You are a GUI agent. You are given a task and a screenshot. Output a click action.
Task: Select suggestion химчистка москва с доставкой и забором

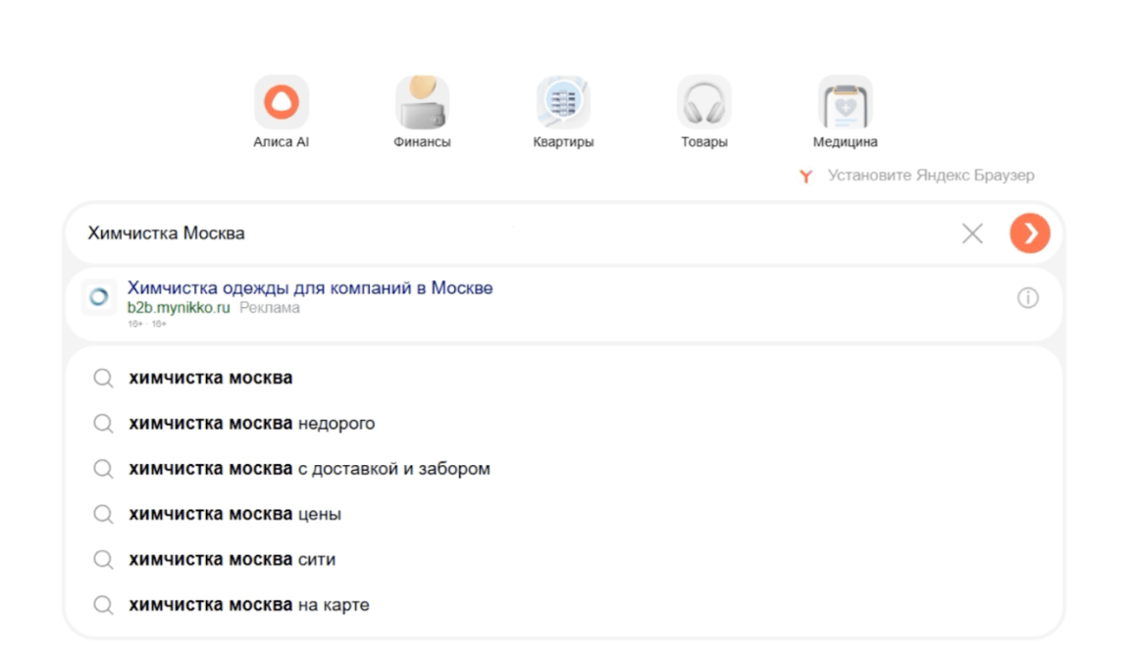point(565,469)
